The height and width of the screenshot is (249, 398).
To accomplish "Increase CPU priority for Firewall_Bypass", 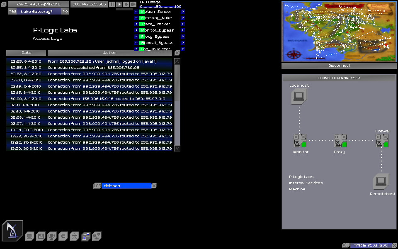I will [x=183, y=43].
